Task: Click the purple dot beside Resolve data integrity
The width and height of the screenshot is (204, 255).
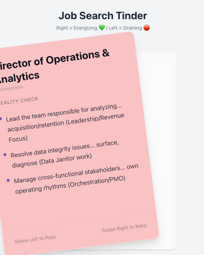Action: tap(5, 155)
